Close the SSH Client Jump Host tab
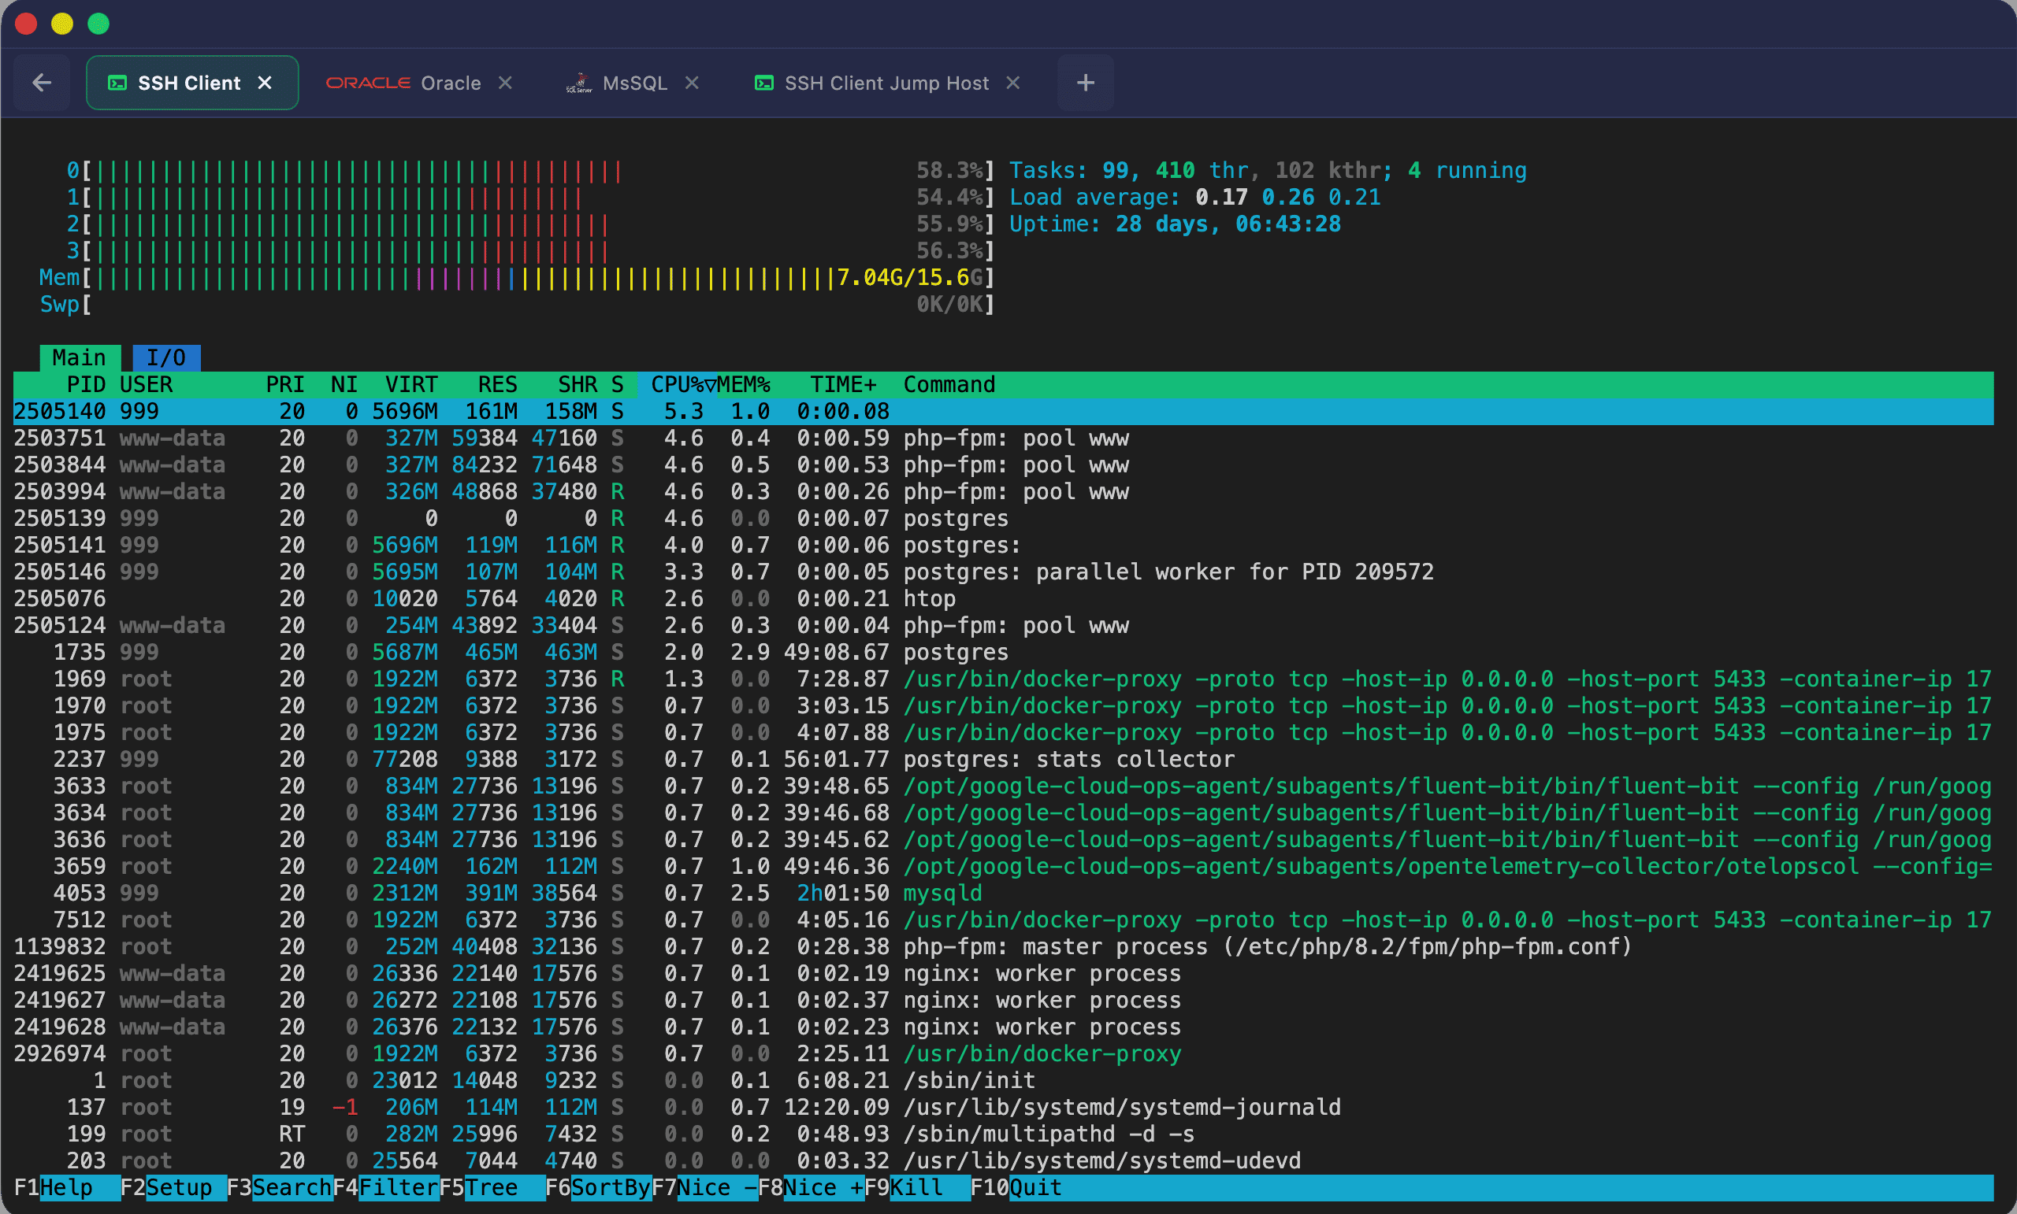2017x1214 pixels. pos(1012,83)
